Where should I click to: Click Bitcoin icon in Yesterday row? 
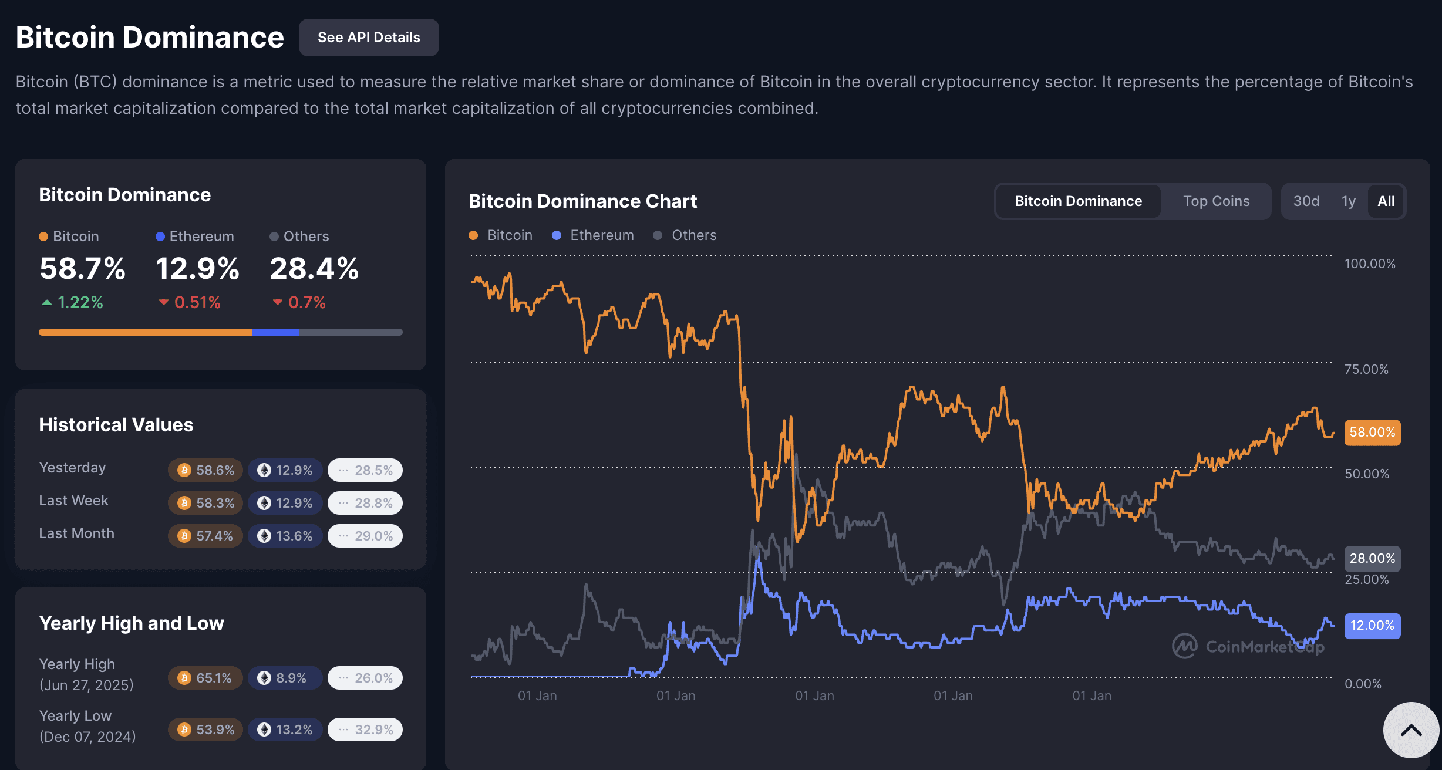click(184, 470)
